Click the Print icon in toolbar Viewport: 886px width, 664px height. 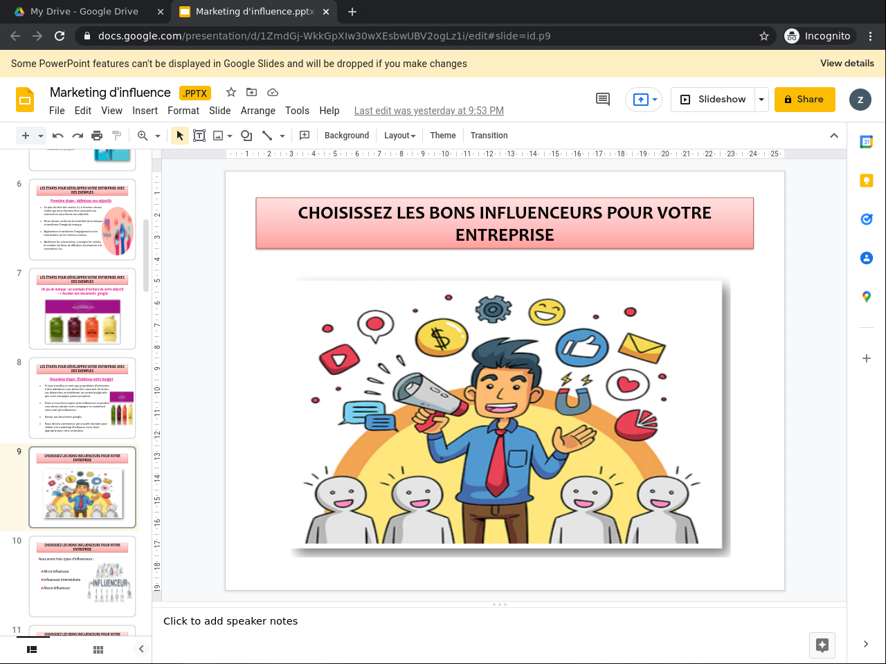click(x=97, y=136)
